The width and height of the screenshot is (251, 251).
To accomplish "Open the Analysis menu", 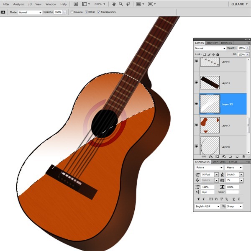I will click(18, 4).
